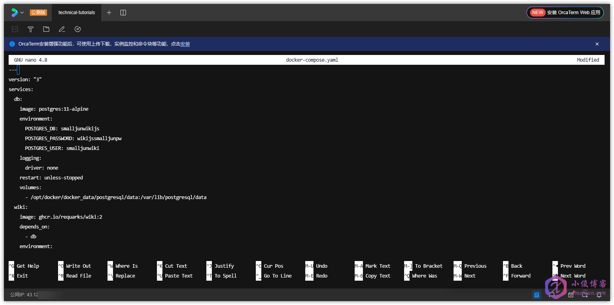The height and width of the screenshot is (305, 614).
Task: Click the volumes: line
Action: click(x=31, y=188)
